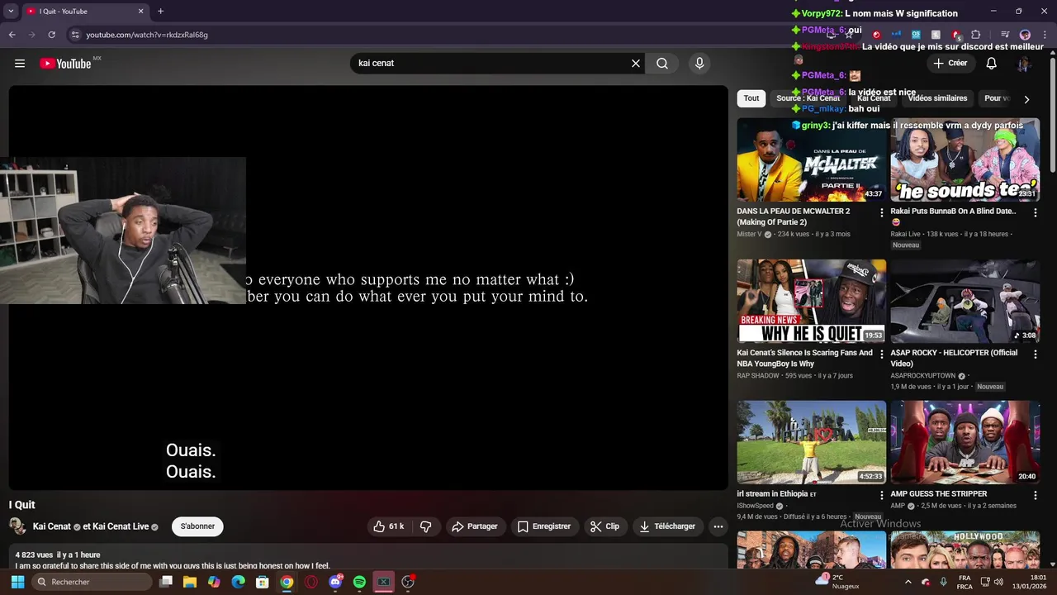
Task: Open the Mister V channel link
Action: (x=749, y=234)
